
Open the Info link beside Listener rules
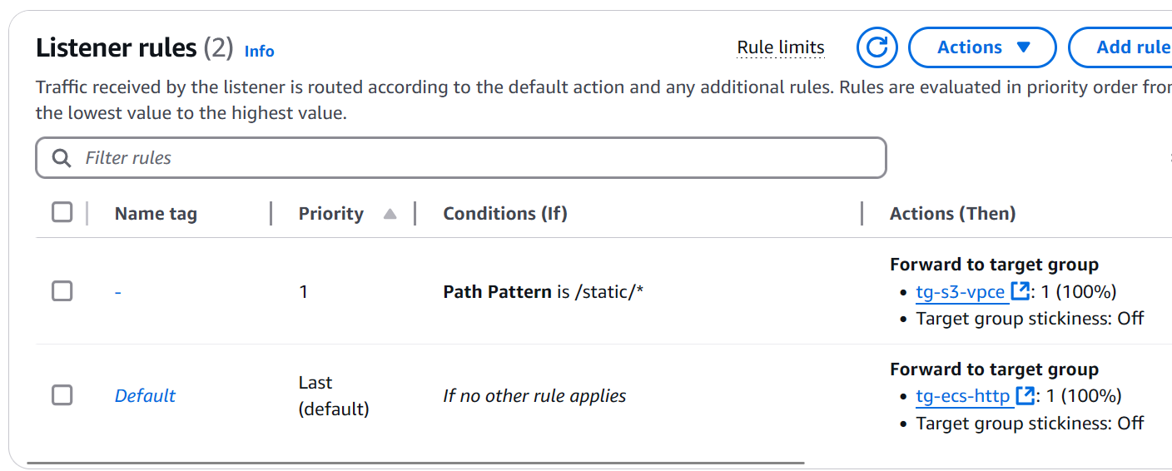(x=259, y=52)
